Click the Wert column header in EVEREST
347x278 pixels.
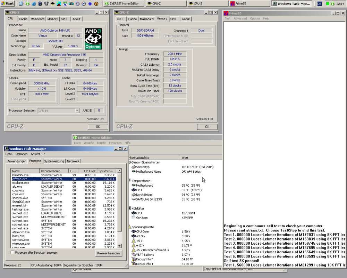tap(201, 158)
